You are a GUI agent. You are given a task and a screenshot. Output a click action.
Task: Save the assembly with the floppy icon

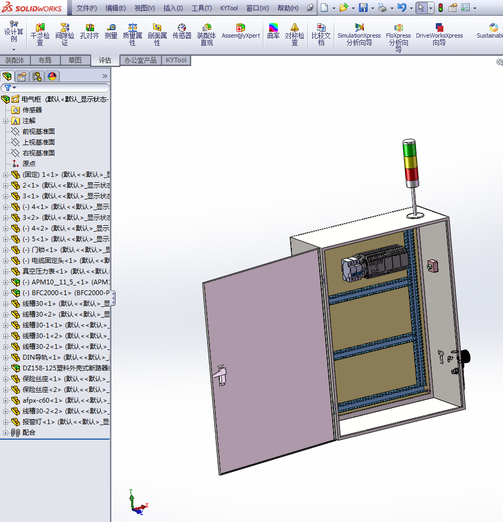[363, 8]
